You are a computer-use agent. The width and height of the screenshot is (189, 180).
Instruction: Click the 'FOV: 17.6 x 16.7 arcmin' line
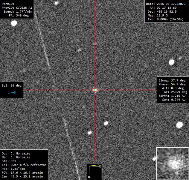22,172
